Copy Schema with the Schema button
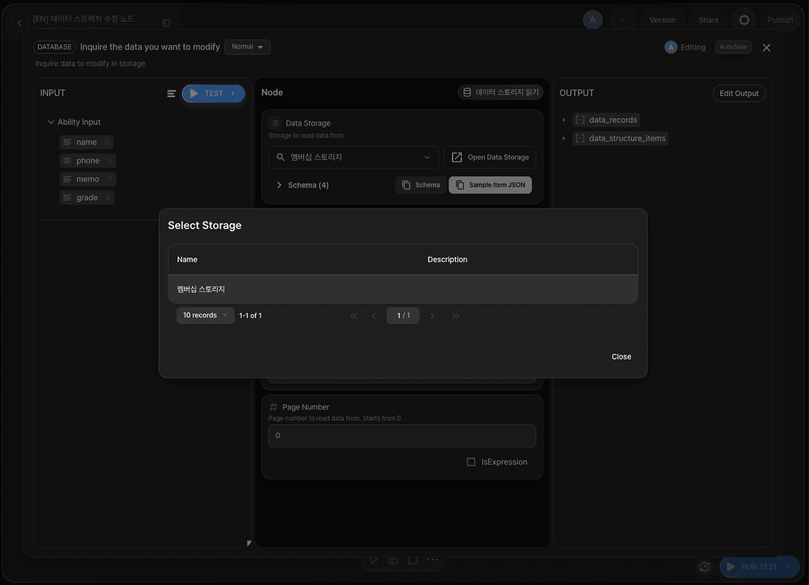The width and height of the screenshot is (809, 585). (420, 185)
